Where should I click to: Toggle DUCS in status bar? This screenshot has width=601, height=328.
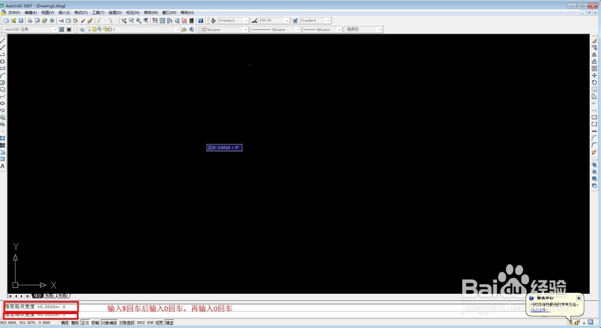point(140,323)
